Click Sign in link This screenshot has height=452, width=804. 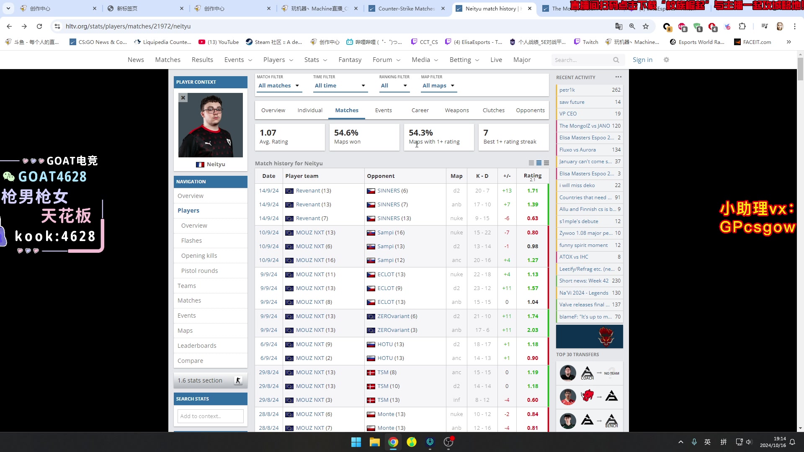[x=642, y=60]
